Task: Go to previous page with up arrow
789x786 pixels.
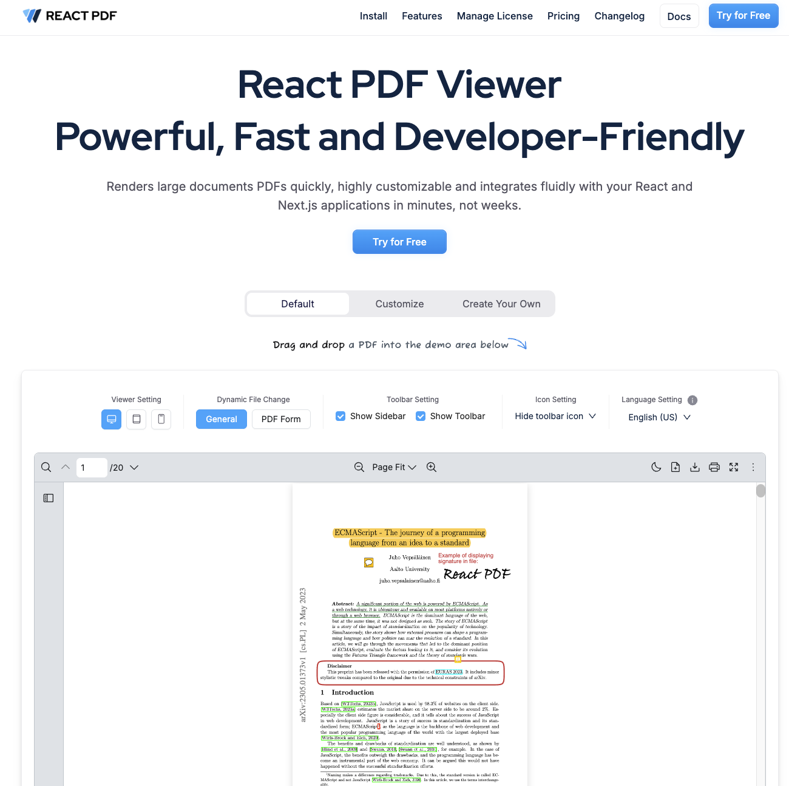Action: 66,467
